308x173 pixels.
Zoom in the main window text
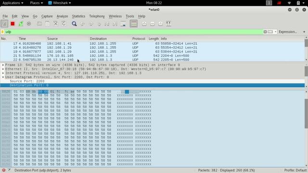[x=144, y=24]
